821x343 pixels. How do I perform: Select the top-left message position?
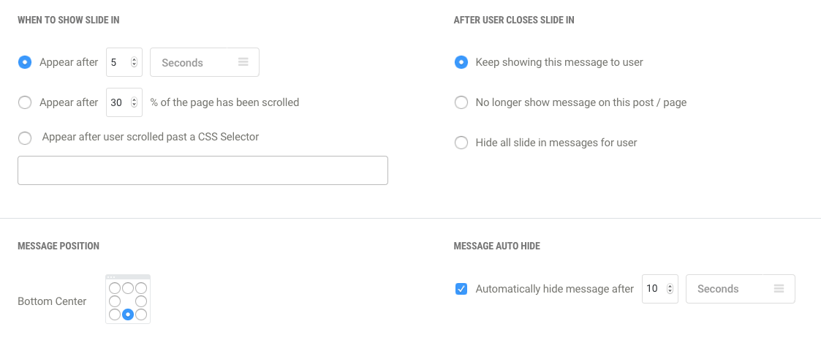coord(115,288)
